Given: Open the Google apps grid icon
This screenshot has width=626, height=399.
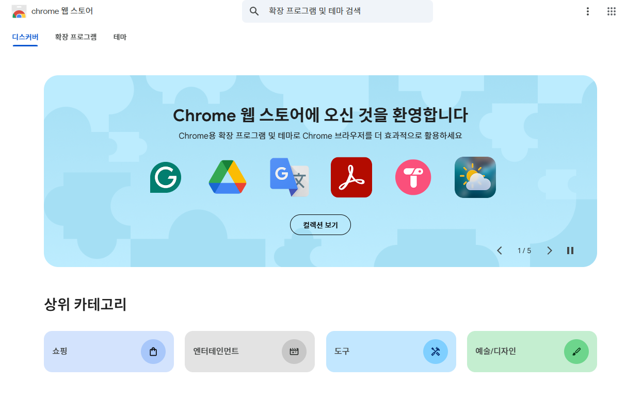Looking at the screenshot, I should pos(611,11).
